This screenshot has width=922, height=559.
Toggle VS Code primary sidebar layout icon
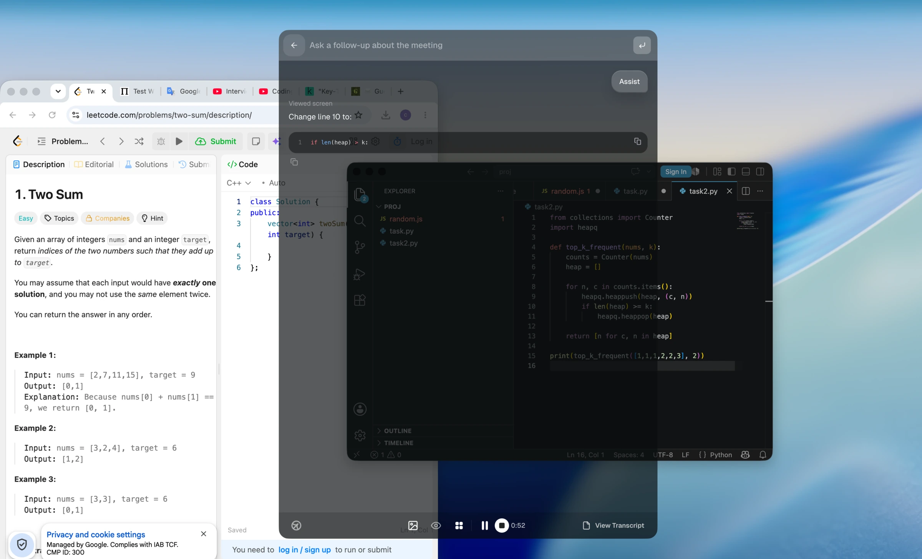(x=731, y=171)
